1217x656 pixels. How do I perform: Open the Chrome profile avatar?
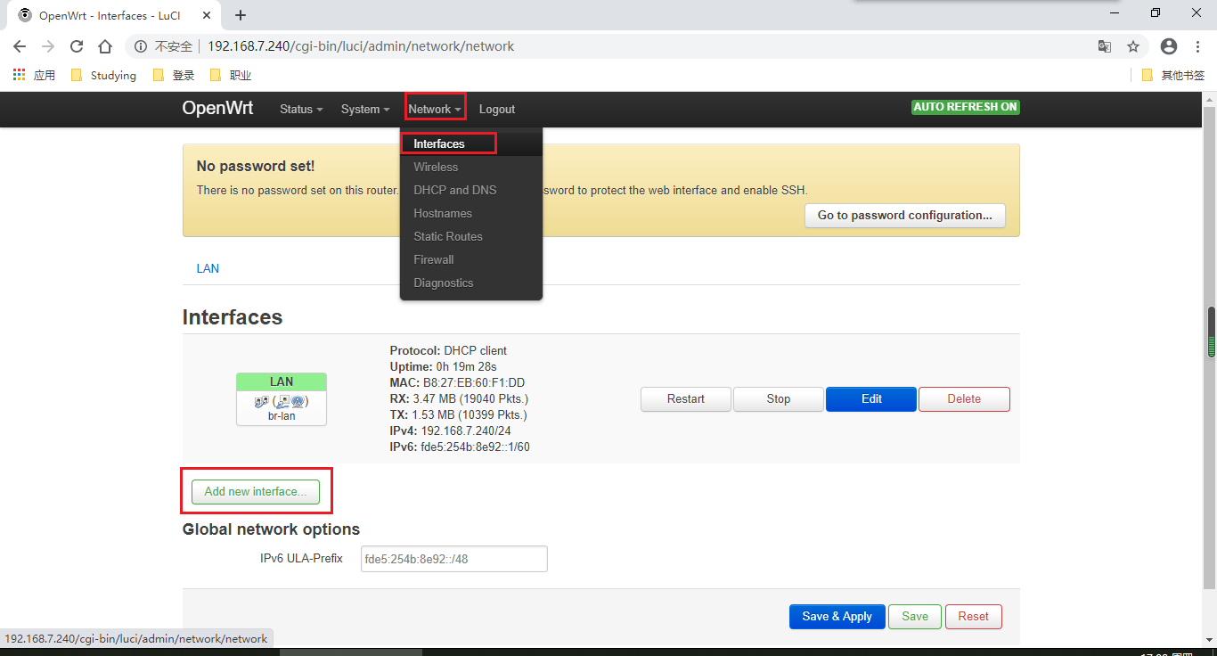click(x=1169, y=46)
